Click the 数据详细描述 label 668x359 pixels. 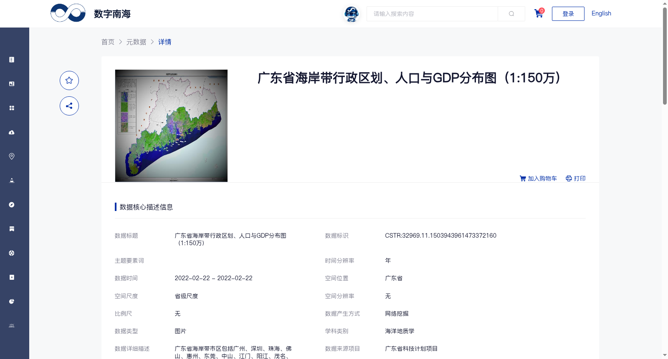click(132, 349)
